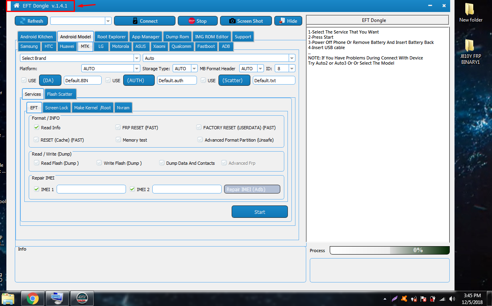The width and height of the screenshot is (492, 306).
Task: Toggle the IMEI 1 checkbox
Action: tap(37, 190)
